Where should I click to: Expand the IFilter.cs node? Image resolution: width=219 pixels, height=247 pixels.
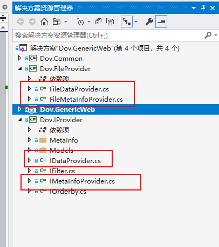click(29, 171)
